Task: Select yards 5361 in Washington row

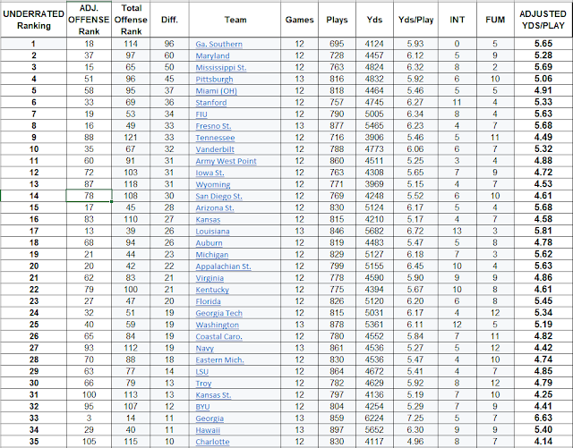Action: (374, 325)
